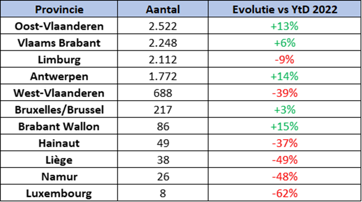Click the Evolutie vs YtD 2022 header
This screenshot has height=202, width=362.
pos(284,9)
